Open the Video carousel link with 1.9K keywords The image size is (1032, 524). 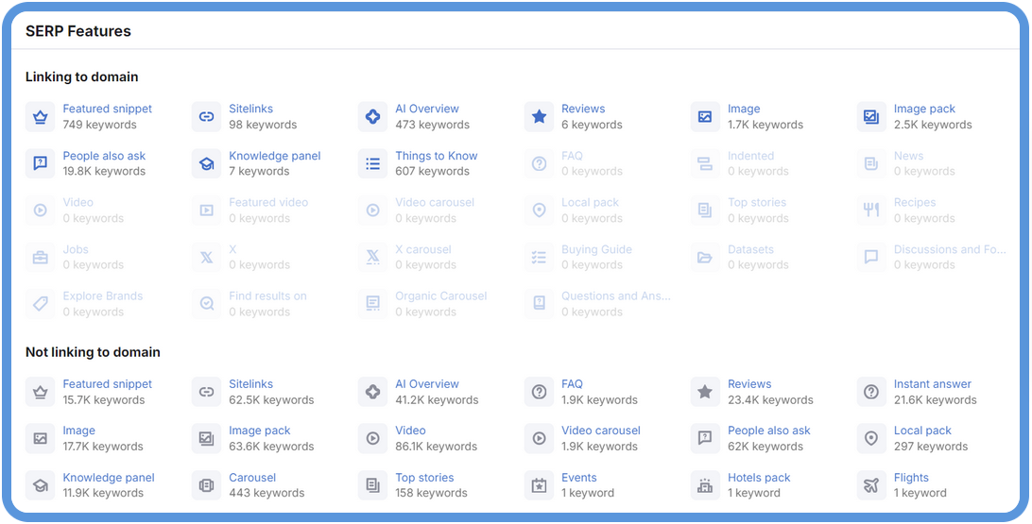coord(600,431)
